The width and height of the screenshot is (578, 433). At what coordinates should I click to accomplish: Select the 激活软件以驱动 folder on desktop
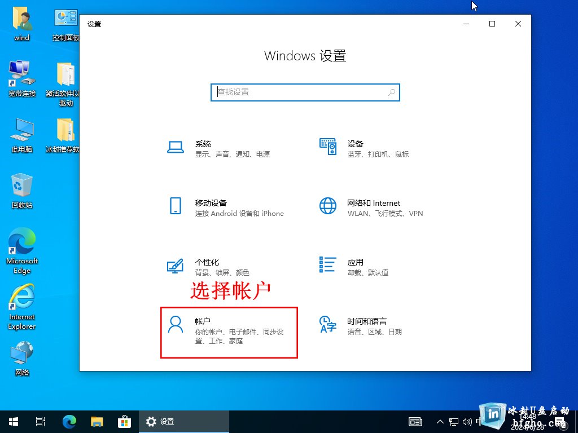pyautogui.click(x=63, y=84)
